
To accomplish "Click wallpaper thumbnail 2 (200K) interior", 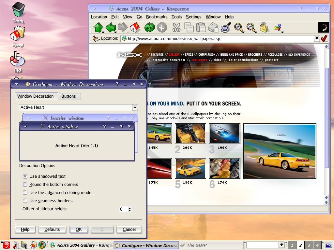I will point(190,133).
